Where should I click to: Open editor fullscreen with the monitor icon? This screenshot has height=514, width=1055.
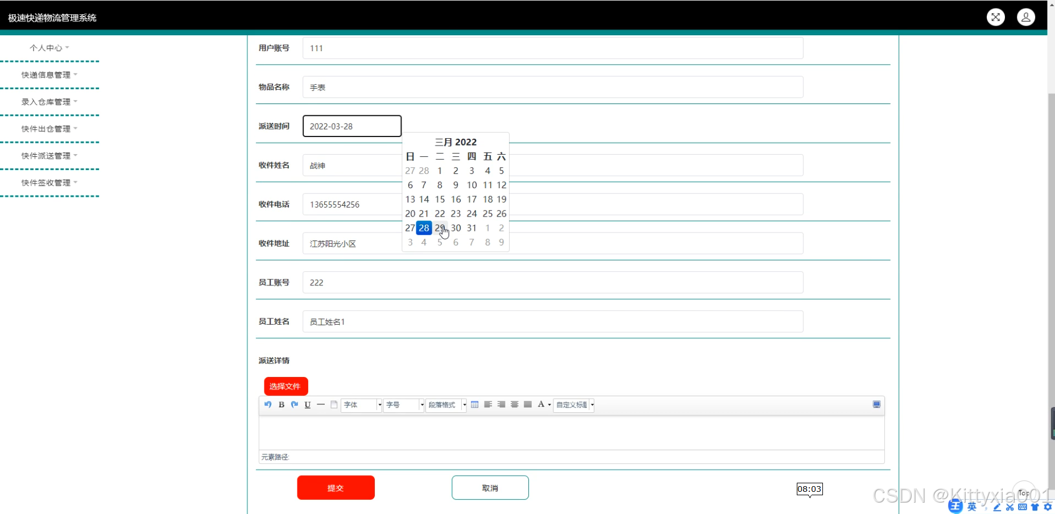click(876, 405)
